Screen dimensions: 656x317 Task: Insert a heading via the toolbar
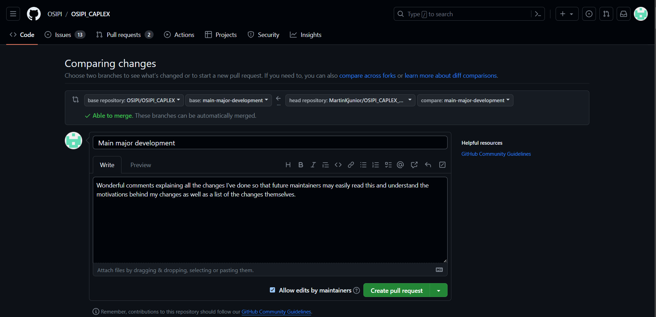click(288, 165)
